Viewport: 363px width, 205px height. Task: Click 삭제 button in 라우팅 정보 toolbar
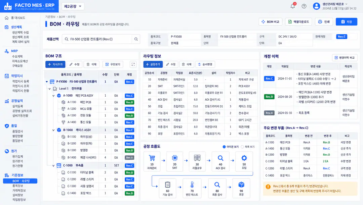point(187,64)
